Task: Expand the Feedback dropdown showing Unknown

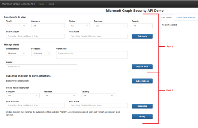Action: [x=41, y=53]
